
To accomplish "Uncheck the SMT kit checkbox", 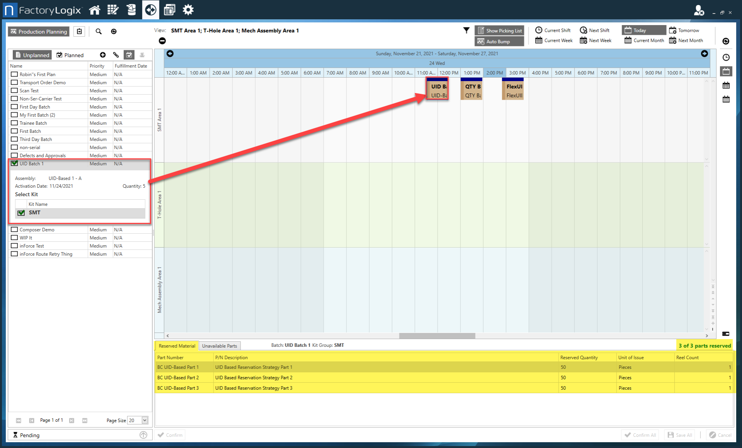I will pos(20,212).
